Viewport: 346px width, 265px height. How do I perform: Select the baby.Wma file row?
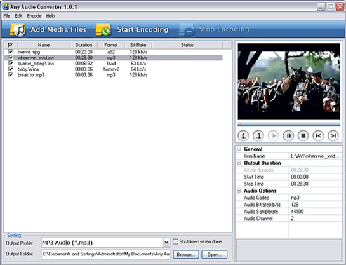click(x=114, y=69)
